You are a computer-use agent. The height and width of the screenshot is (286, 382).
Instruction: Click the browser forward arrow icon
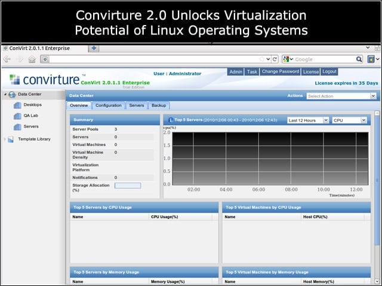click(x=20, y=59)
